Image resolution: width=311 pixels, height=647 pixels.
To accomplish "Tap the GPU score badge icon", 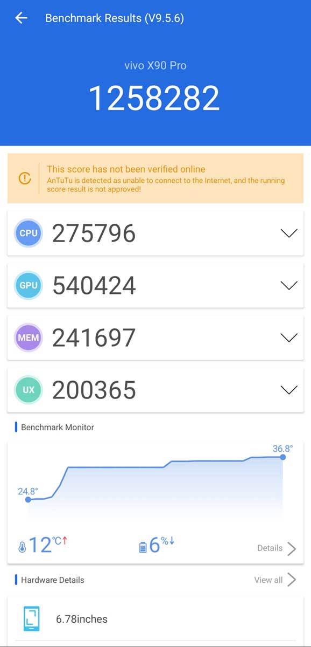I will click(28, 285).
